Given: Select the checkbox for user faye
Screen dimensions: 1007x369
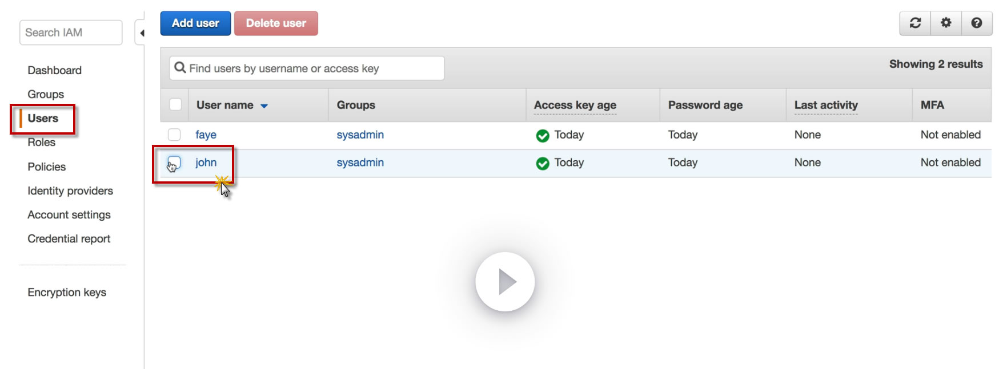Looking at the screenshot, I should 174,135.
